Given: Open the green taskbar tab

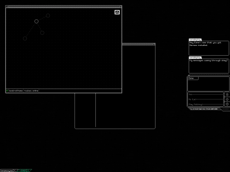Looking at the screenshot, I should pos(23,171).
